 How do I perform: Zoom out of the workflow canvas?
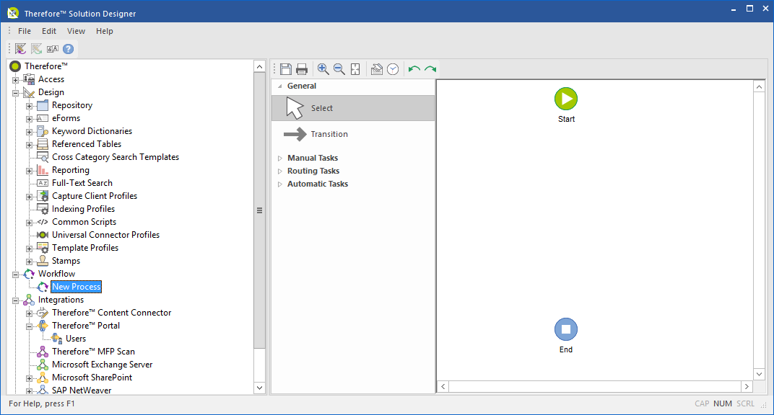click(x=339, y=68)
